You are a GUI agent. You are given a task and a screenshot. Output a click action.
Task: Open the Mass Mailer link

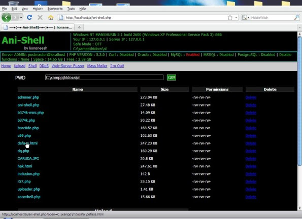[x=97, y=66]
